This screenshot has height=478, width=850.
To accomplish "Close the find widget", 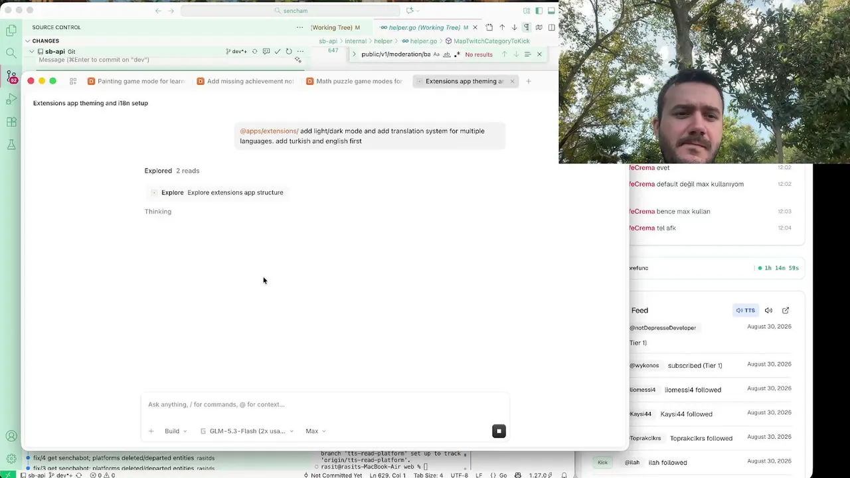I will 539,54.
